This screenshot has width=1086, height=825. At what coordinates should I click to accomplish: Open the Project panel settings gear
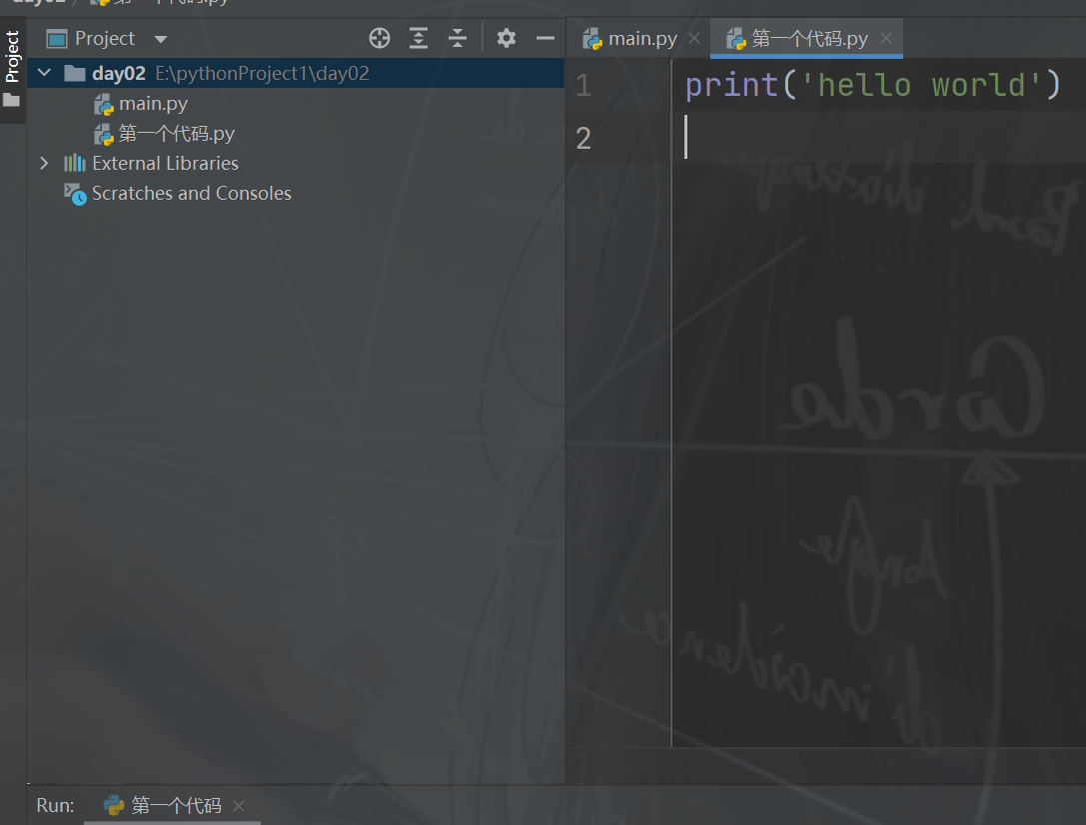(x=507, y=38)
